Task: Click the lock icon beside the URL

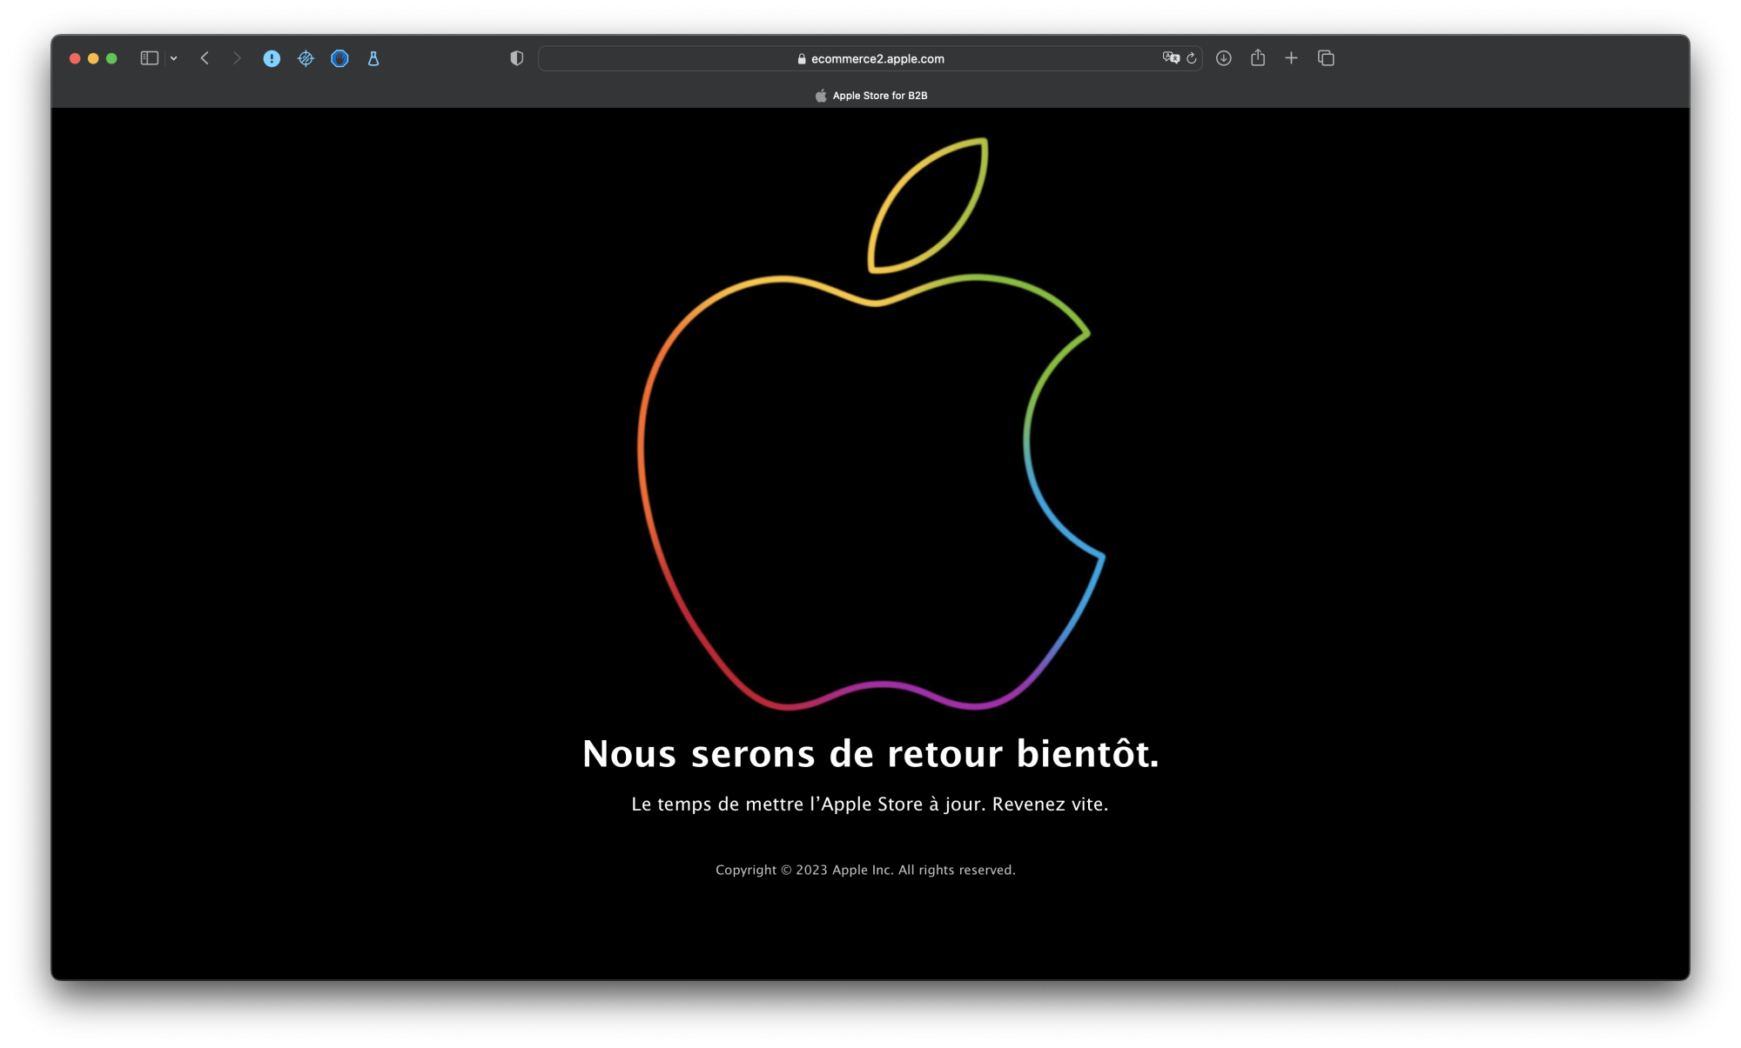Action: (802, 59)
